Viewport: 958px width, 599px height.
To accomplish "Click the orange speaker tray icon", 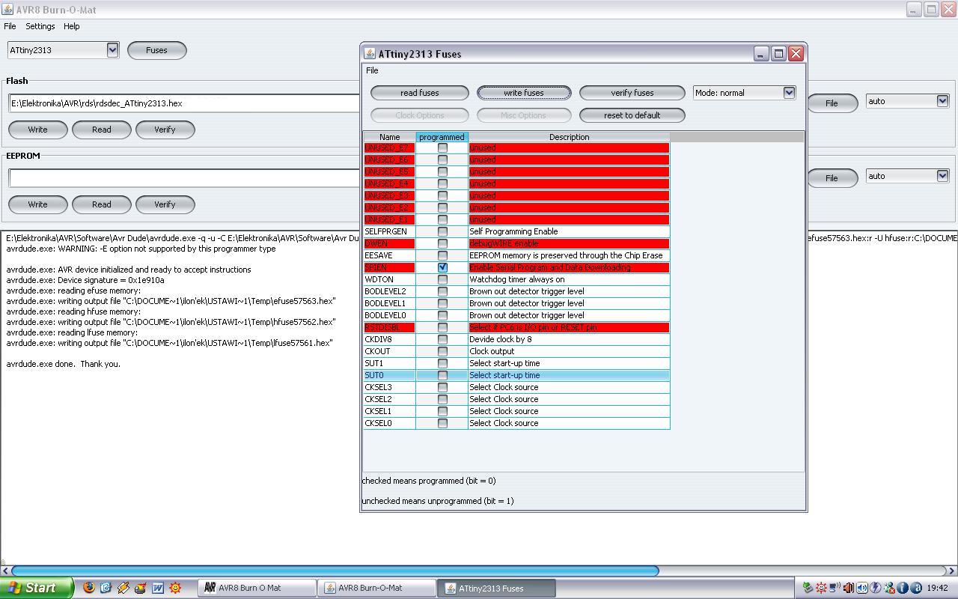I will (849, 588).
